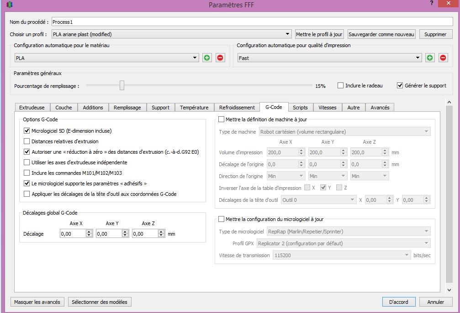460x313 pixels.
Task: Click the vertical scrollbar up arrow
Action: coord(449,102)
